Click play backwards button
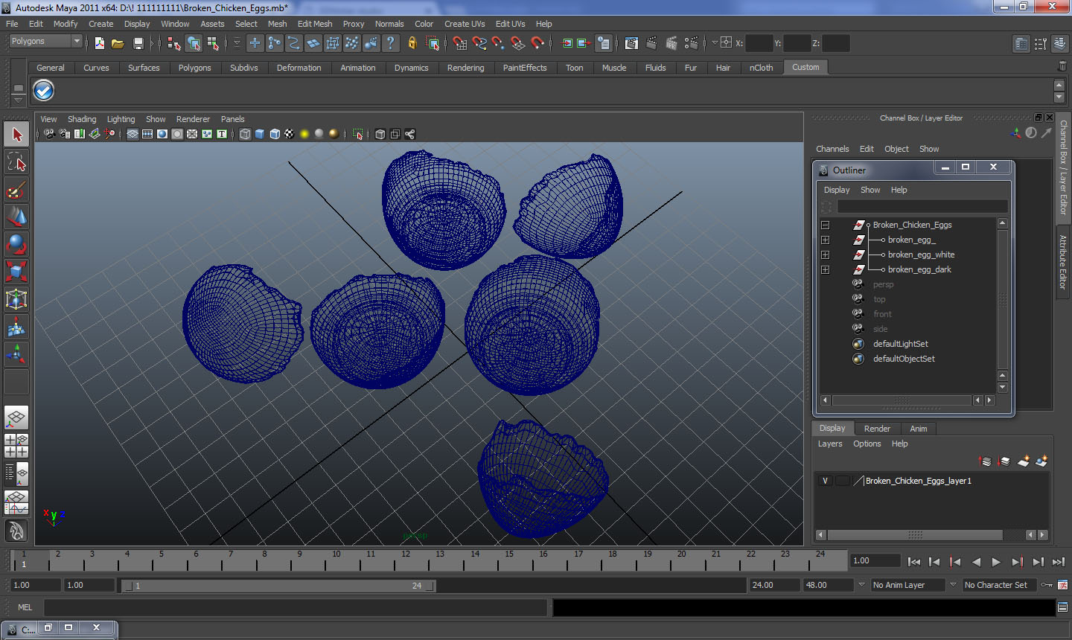 click(976, 562)
